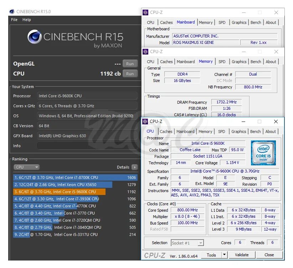Click the NB Frequency value 800.0 MHz
Viewport: 293px width, 268px height.
click(253, 87)
